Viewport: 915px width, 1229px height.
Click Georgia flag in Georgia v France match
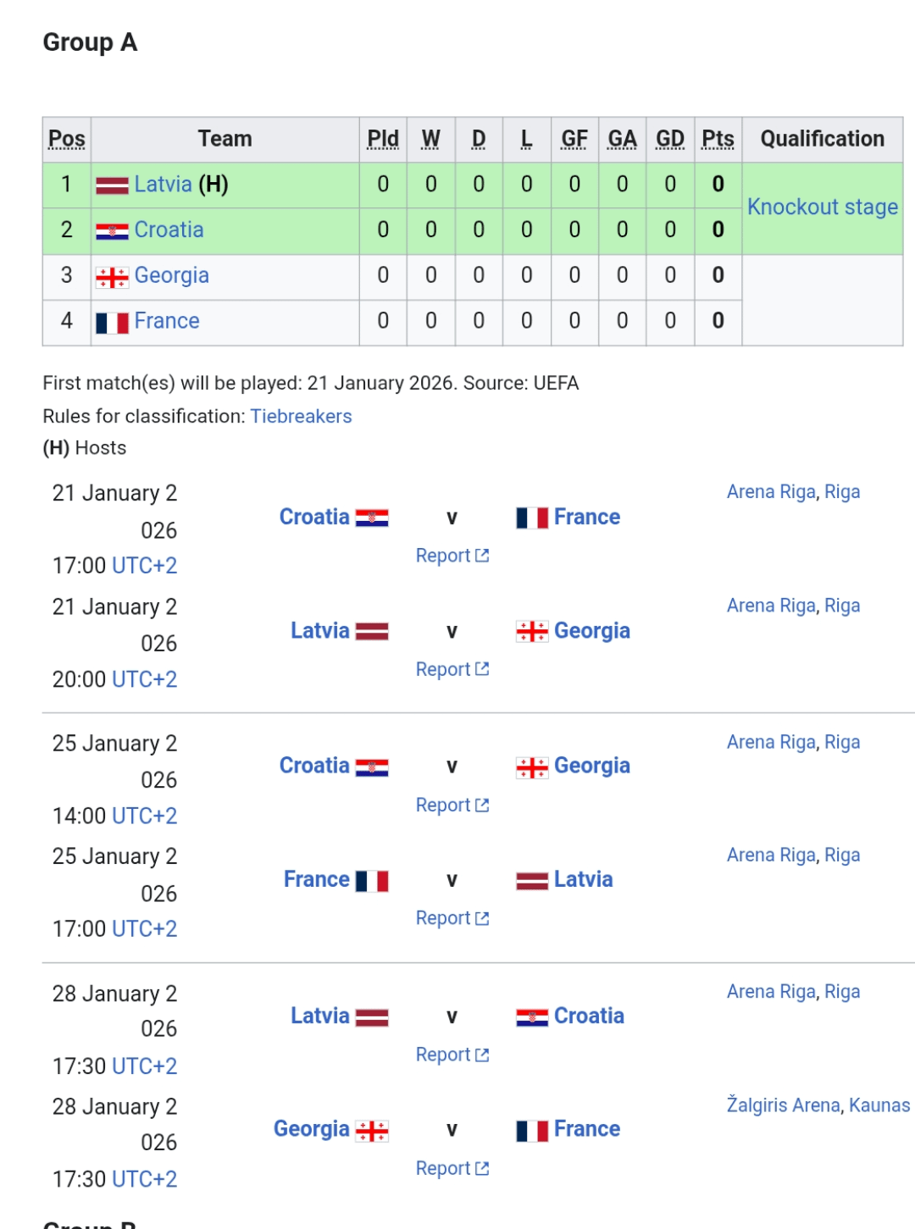[x=372, y=1130]
